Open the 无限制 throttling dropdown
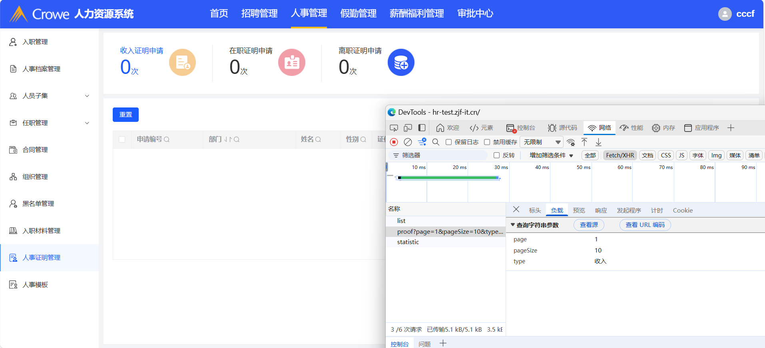 [542, 142]
